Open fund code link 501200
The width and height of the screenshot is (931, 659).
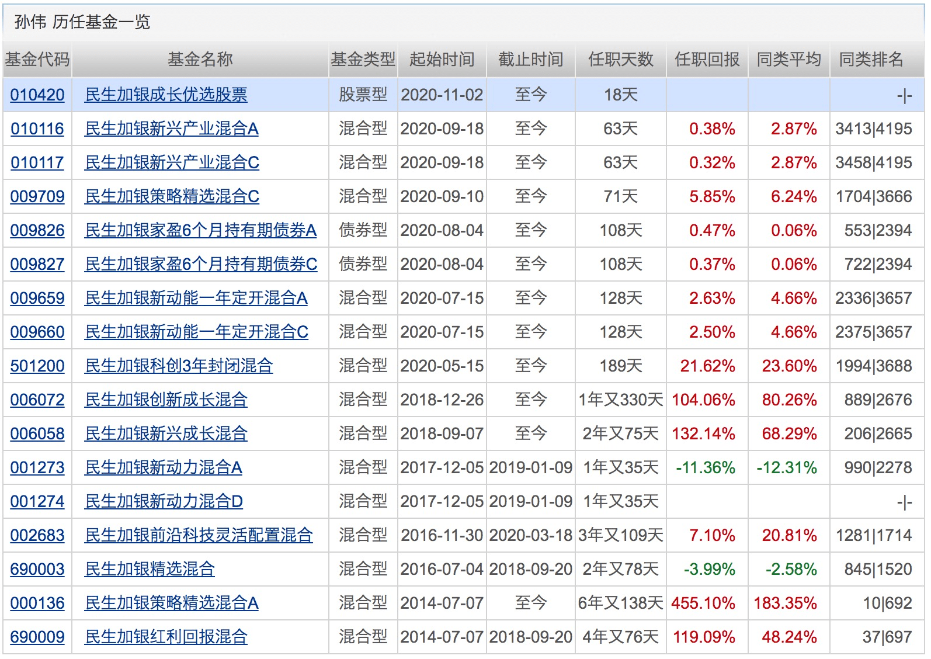point(37,366)
